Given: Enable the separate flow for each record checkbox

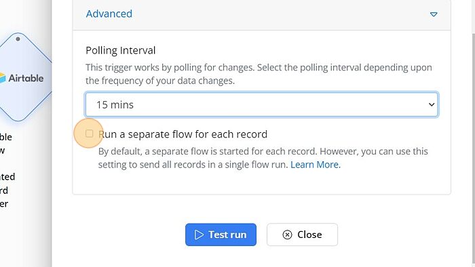Looking at the screenshot, I should tap(89, 133).
